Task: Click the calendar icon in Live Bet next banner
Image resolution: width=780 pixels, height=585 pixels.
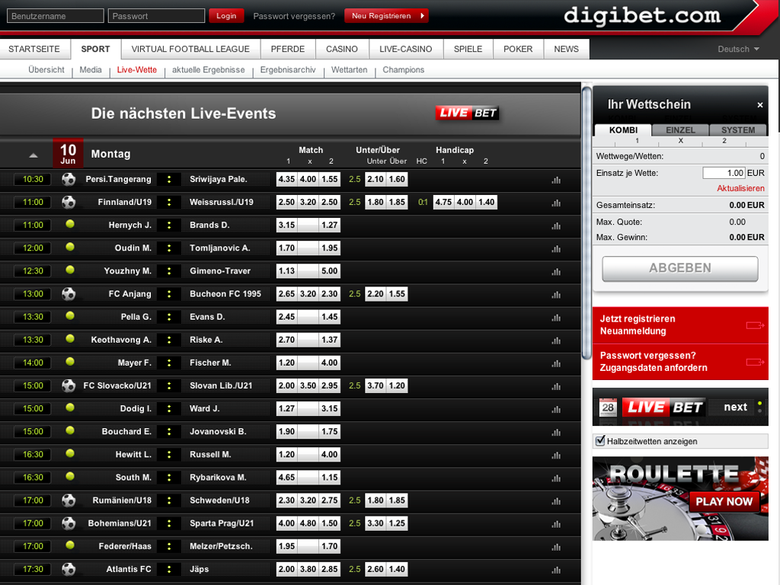Action: 608,408
